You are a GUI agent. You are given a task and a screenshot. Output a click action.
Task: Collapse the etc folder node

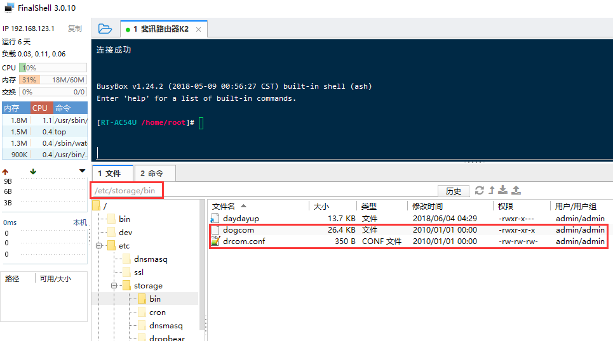pos(99,246)
